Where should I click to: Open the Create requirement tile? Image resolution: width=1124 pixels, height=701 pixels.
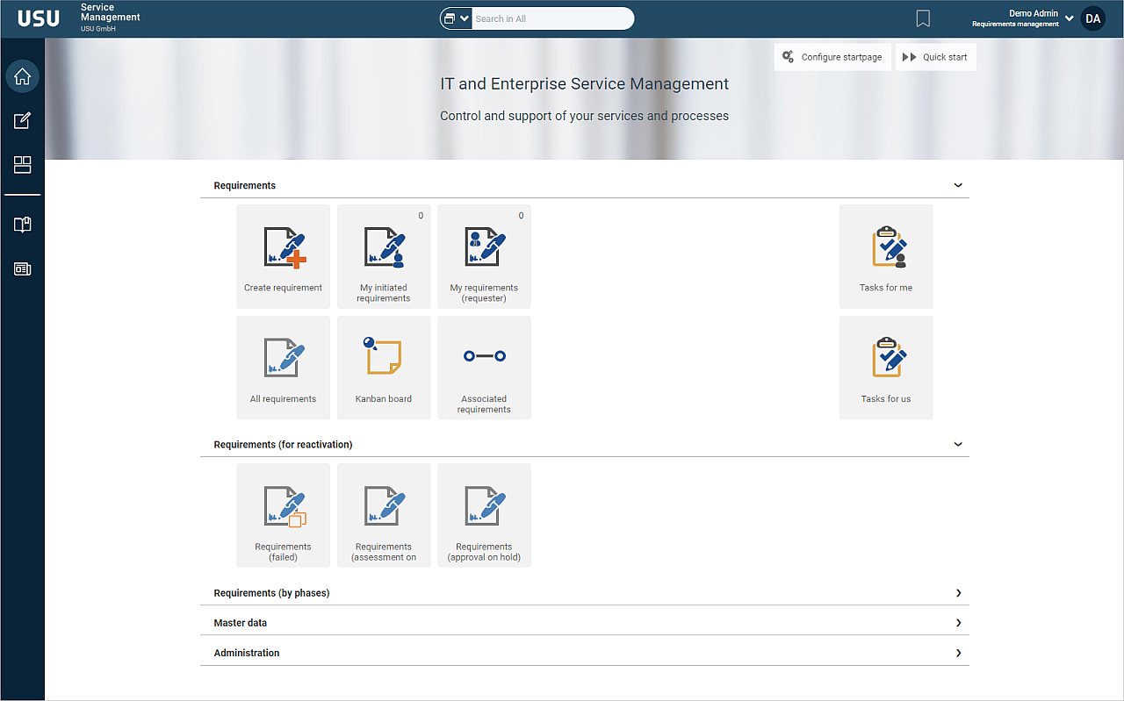click(x=284, y=256)
